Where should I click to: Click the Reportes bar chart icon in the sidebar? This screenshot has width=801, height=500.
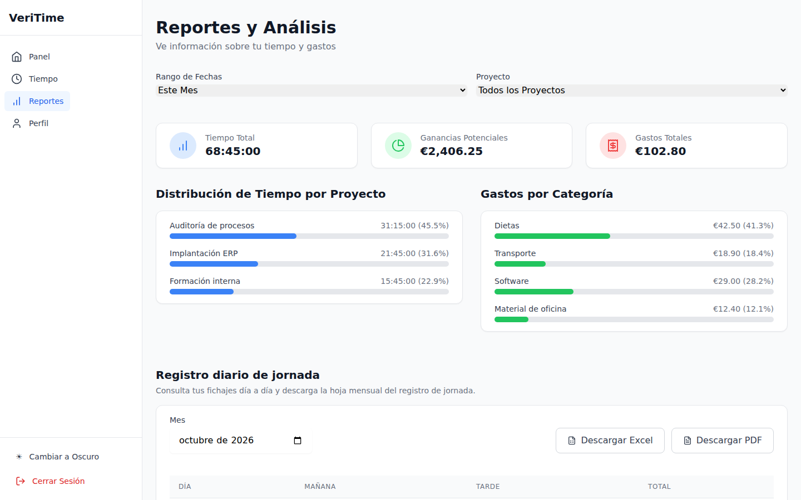pyautogui.click(x=17, y=101)
